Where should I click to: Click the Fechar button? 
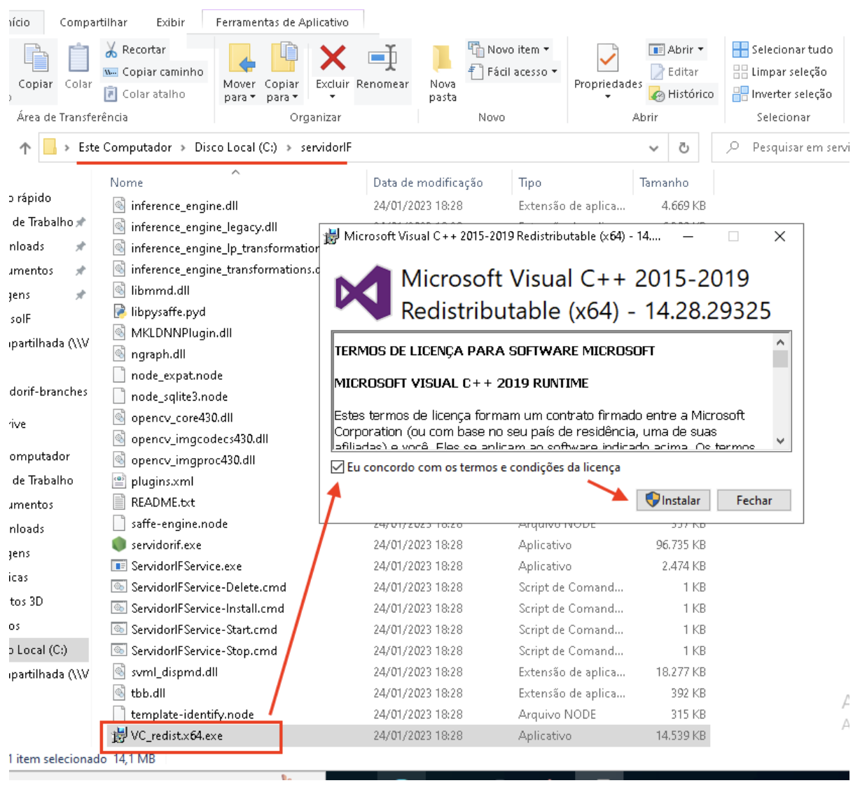pyautogui.click(x=754, y=500)
